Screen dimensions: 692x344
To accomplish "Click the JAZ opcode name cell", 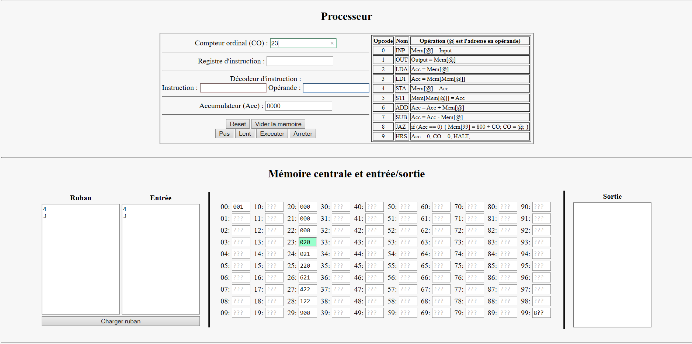I will 402,127.
